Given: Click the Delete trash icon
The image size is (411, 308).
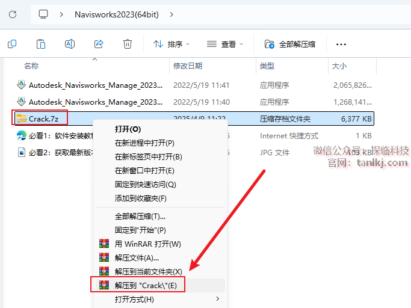Looking at the screenshot, I should click(128, 44).
